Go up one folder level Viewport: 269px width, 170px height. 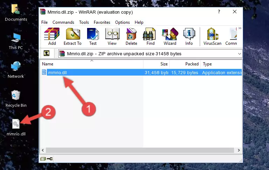coord(47,54)
